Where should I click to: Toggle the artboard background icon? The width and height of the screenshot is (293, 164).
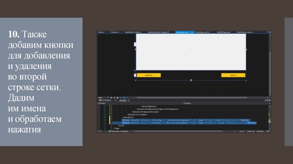pos(117,98)
